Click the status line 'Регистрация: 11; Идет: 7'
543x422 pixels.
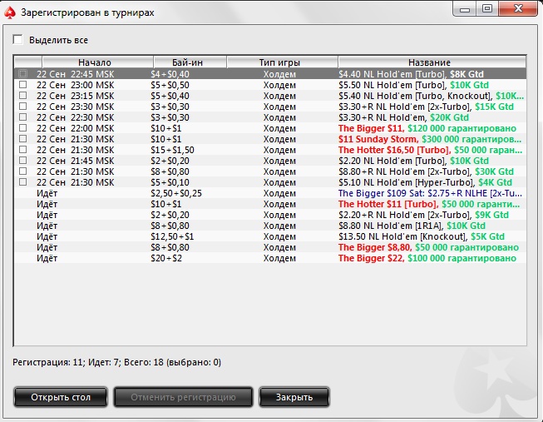click(x=117, y=362)
